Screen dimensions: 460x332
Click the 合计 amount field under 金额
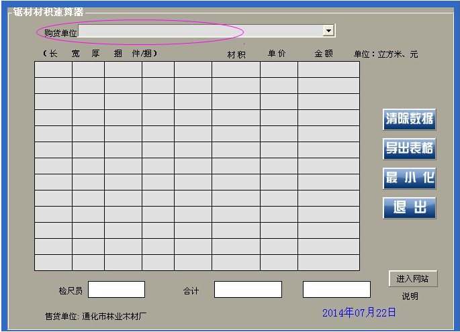(x=336, y=289)
